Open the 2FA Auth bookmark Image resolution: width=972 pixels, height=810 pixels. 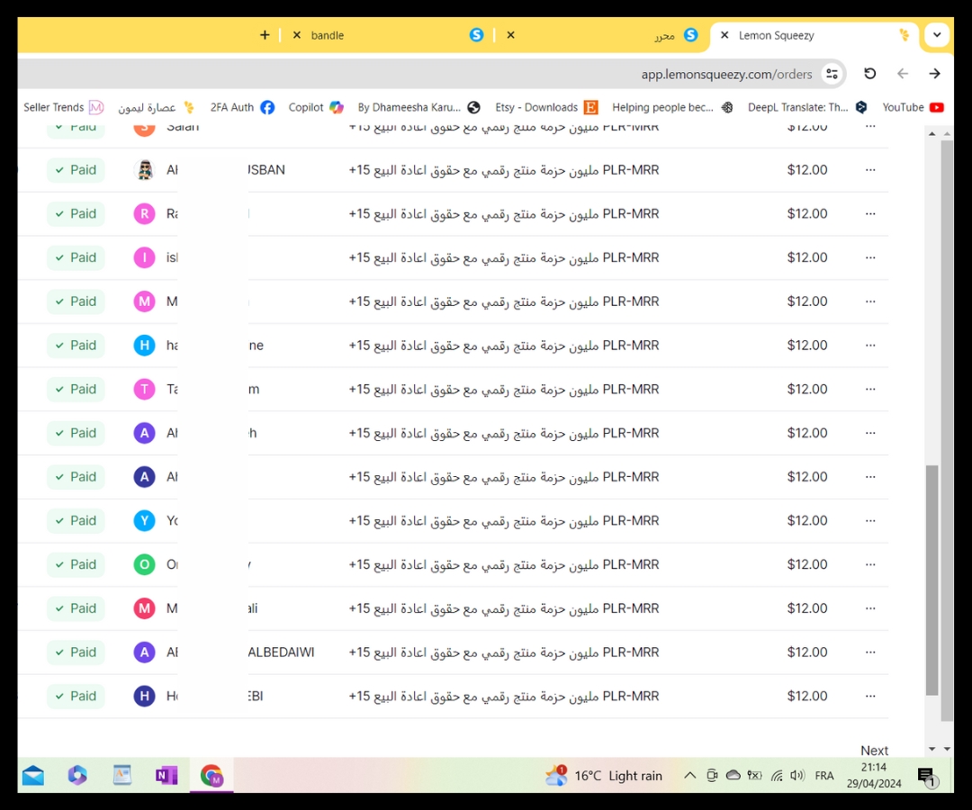point(242,107)
